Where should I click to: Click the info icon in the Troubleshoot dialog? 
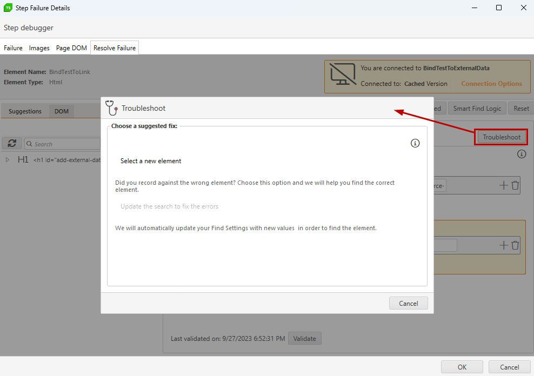click(x=415, y=143)
